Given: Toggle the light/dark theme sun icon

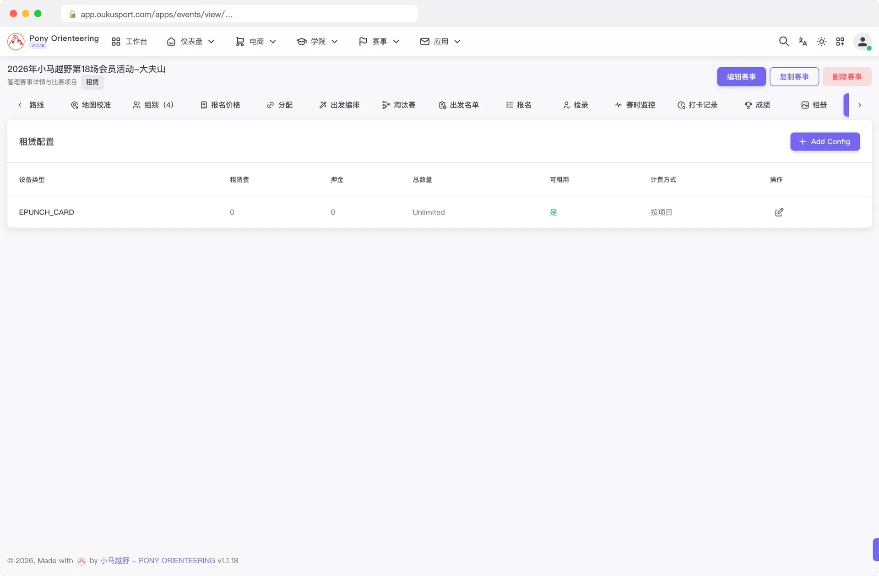Looking at the screenshot, I should pos(821,42).
